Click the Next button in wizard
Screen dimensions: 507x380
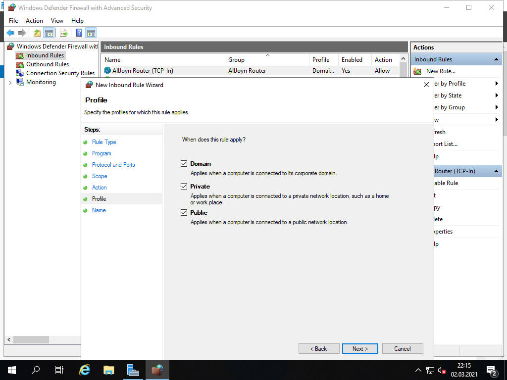pyautogui.click(x=360, y=349)
